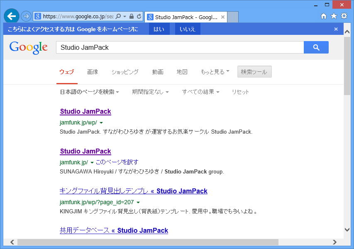The image size is (354, 249).
Task: Open 日本語のページを検索 dropdown
Action: pos(89,92)
